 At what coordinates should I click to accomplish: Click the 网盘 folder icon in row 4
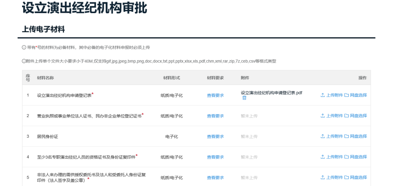click(346, 157)
